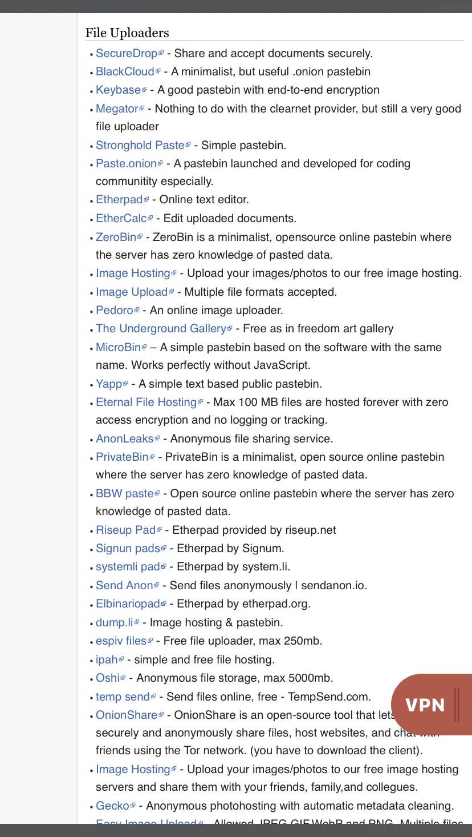Open The Underground Gallery link
Viewport: 472px width, 837px height.
coord(161,328)
